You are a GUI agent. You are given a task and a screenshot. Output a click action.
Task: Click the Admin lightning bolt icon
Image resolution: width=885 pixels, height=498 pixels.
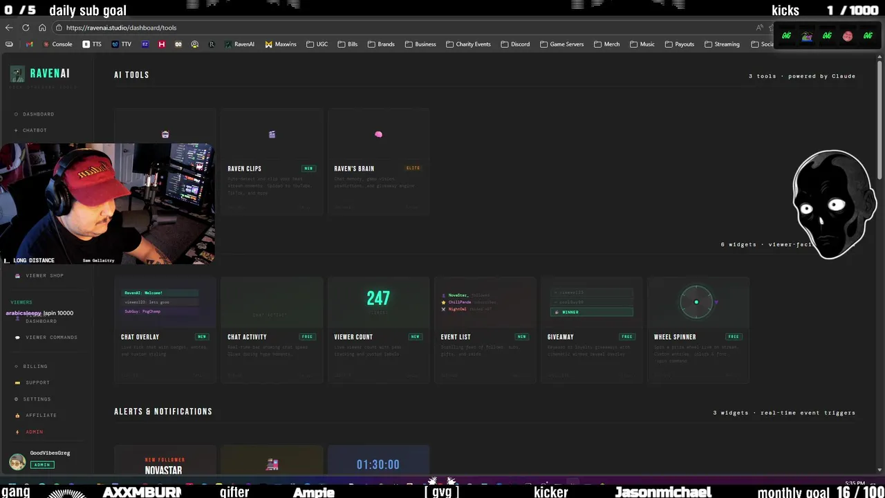pos(17,432)
